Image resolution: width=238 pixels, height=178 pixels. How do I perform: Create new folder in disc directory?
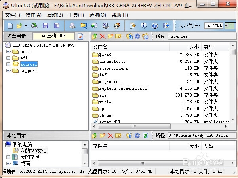point(110,36)
